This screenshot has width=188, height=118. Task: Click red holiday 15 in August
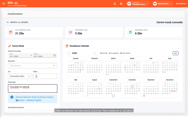tap(99, 89)
